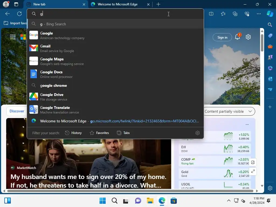Expand feed image with arrows icon

click(253, 171)
